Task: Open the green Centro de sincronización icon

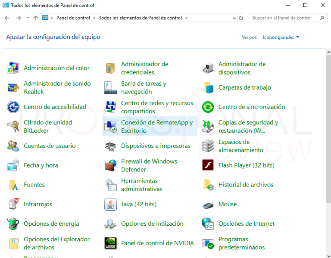Action: point(208,107)
